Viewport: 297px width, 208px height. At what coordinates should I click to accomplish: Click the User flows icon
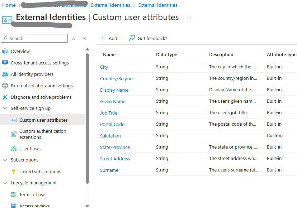point(14,149)
